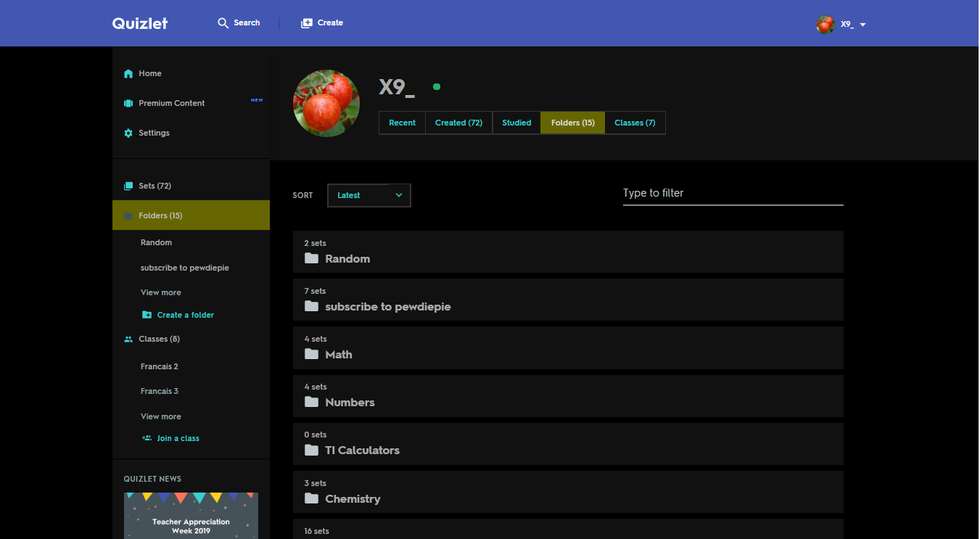The height and width of the screenshot is (539, 980).
Task: Click the subscribe to pewdiepie folder icon
Action: point(311,306)
